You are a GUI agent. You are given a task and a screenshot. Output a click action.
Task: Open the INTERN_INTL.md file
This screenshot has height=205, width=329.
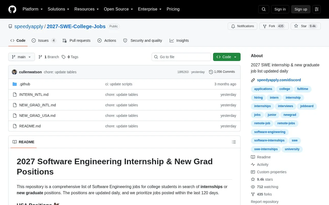tap(34, 95)
